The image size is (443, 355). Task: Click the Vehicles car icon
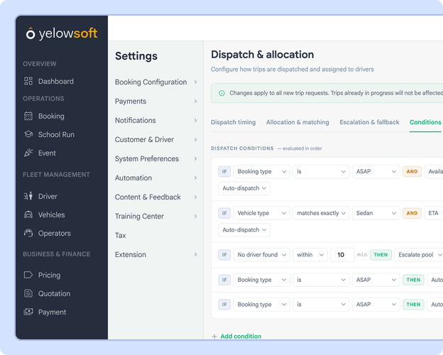28,215
